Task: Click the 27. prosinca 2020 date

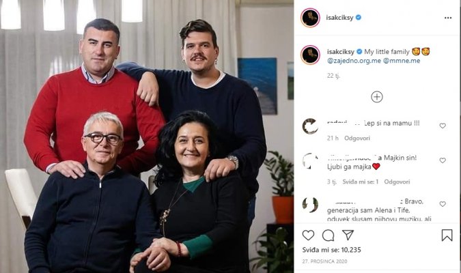Action: pyautogui.click(x=324, y=261)
